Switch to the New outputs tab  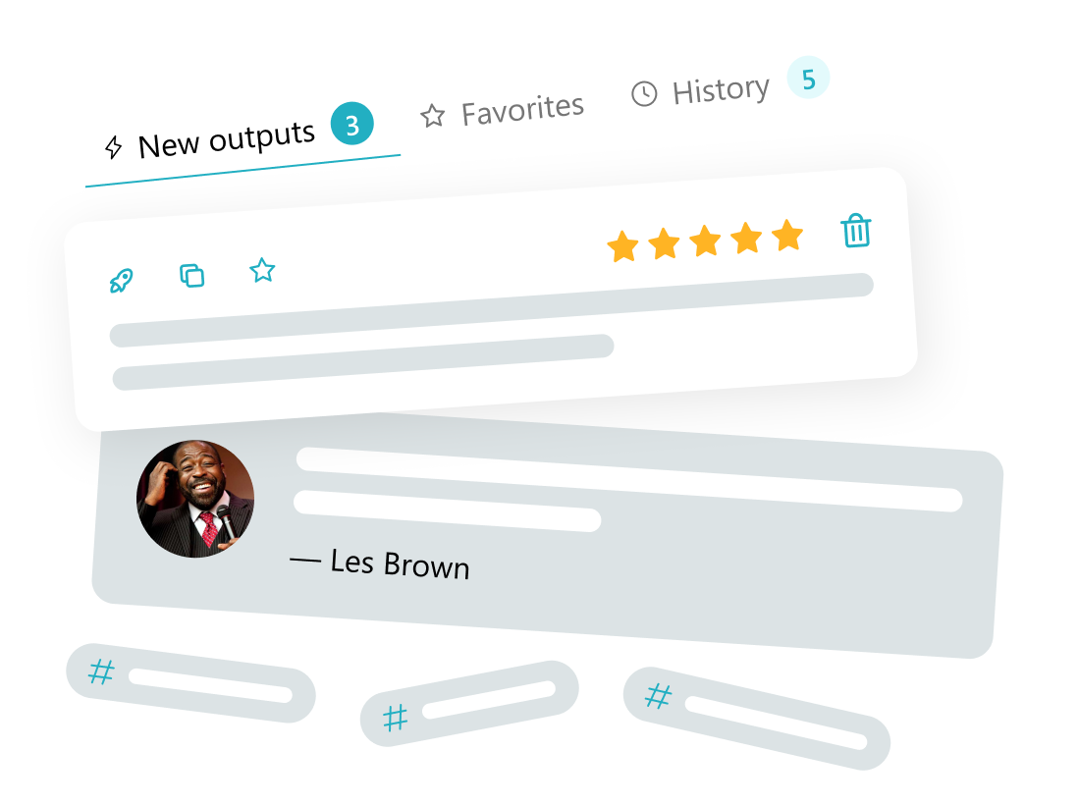tap(227, 139)
